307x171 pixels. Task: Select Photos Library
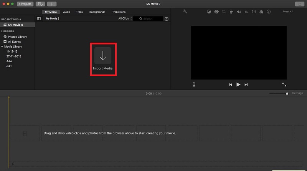[17, 37]
